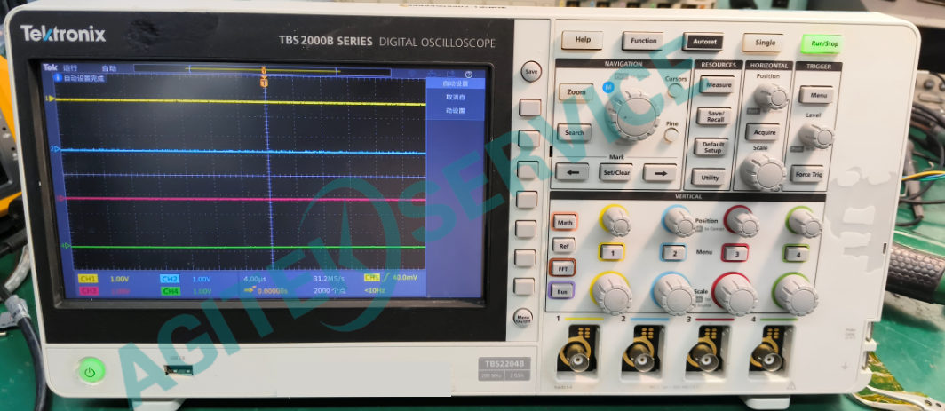945x411 pixels.
Task: Click the Trigger Level knob
Action: pos(816,137)
